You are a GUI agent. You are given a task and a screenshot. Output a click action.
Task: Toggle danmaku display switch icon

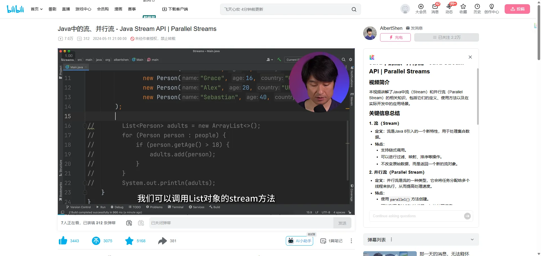click(129, 223)
